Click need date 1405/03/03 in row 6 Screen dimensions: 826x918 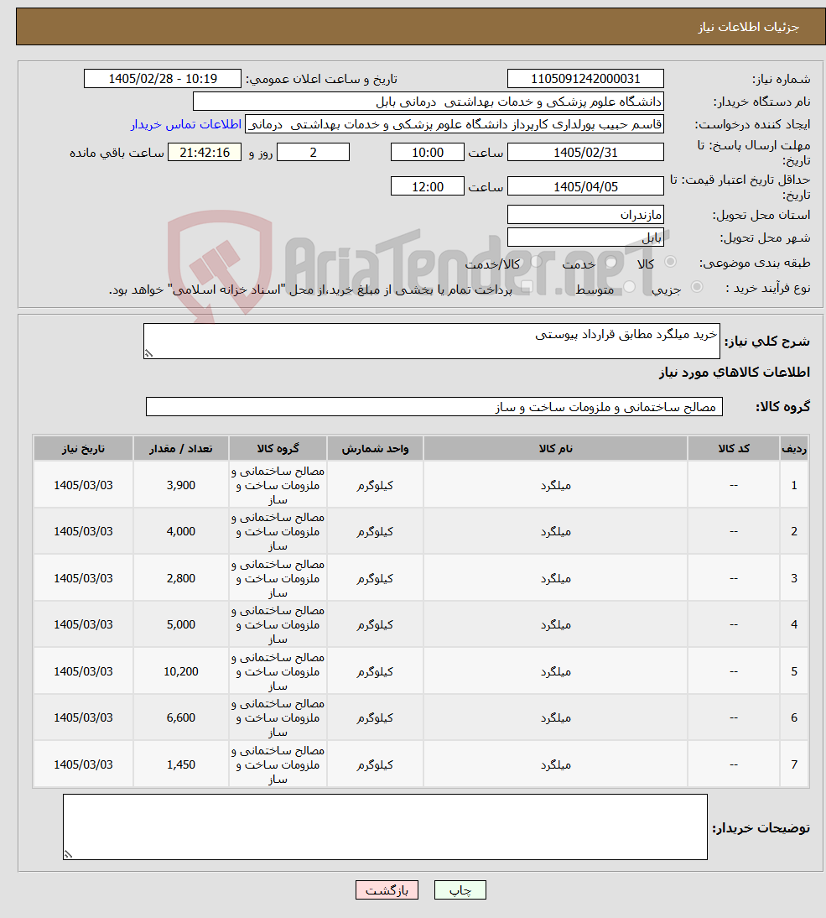click(x=83, y=717)
